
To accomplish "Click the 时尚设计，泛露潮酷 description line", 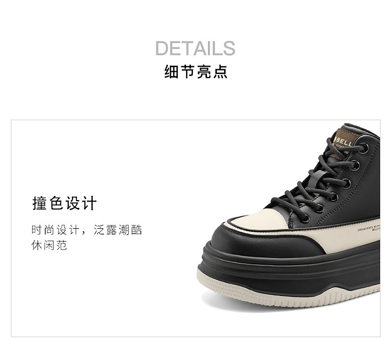I will point(87,230).
